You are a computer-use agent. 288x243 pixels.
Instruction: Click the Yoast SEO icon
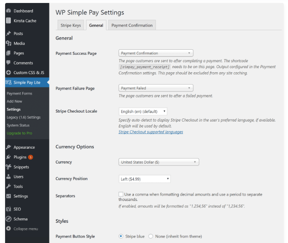click(x=8, y=209)
